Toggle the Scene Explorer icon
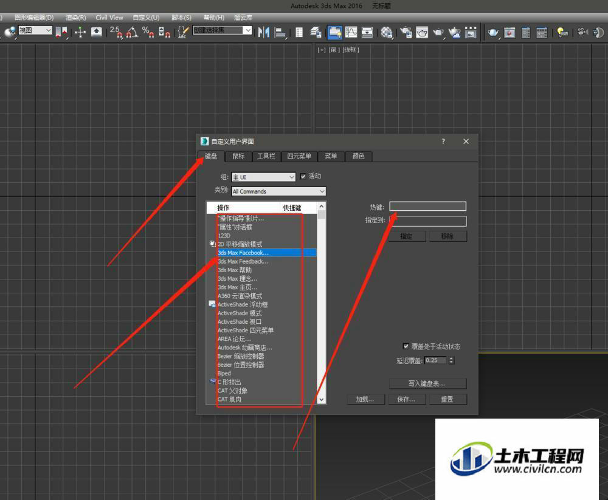 [299, 32]
